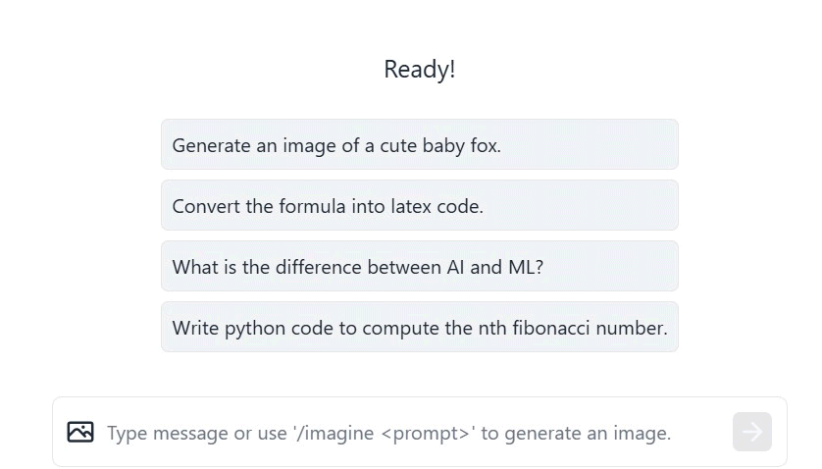The height and width of the screenshot is (469, 822).
Task: Click the word "fibonacci" in the last suggestion
Action: [551, 328]
